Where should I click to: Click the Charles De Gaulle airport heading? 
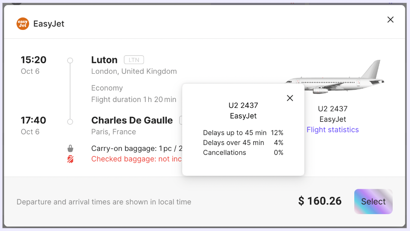click(x=132, y=121)
